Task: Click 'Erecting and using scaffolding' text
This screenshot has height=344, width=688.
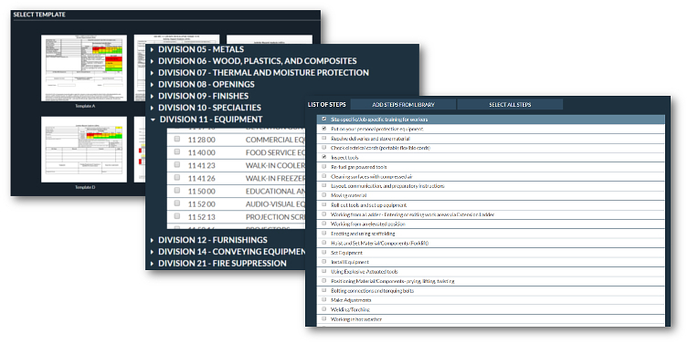Action: click(363, 234)
